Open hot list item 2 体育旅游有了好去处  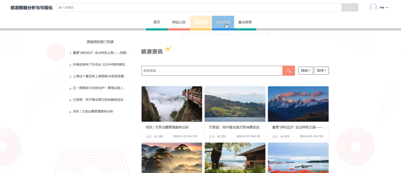[x=100, y=64]
